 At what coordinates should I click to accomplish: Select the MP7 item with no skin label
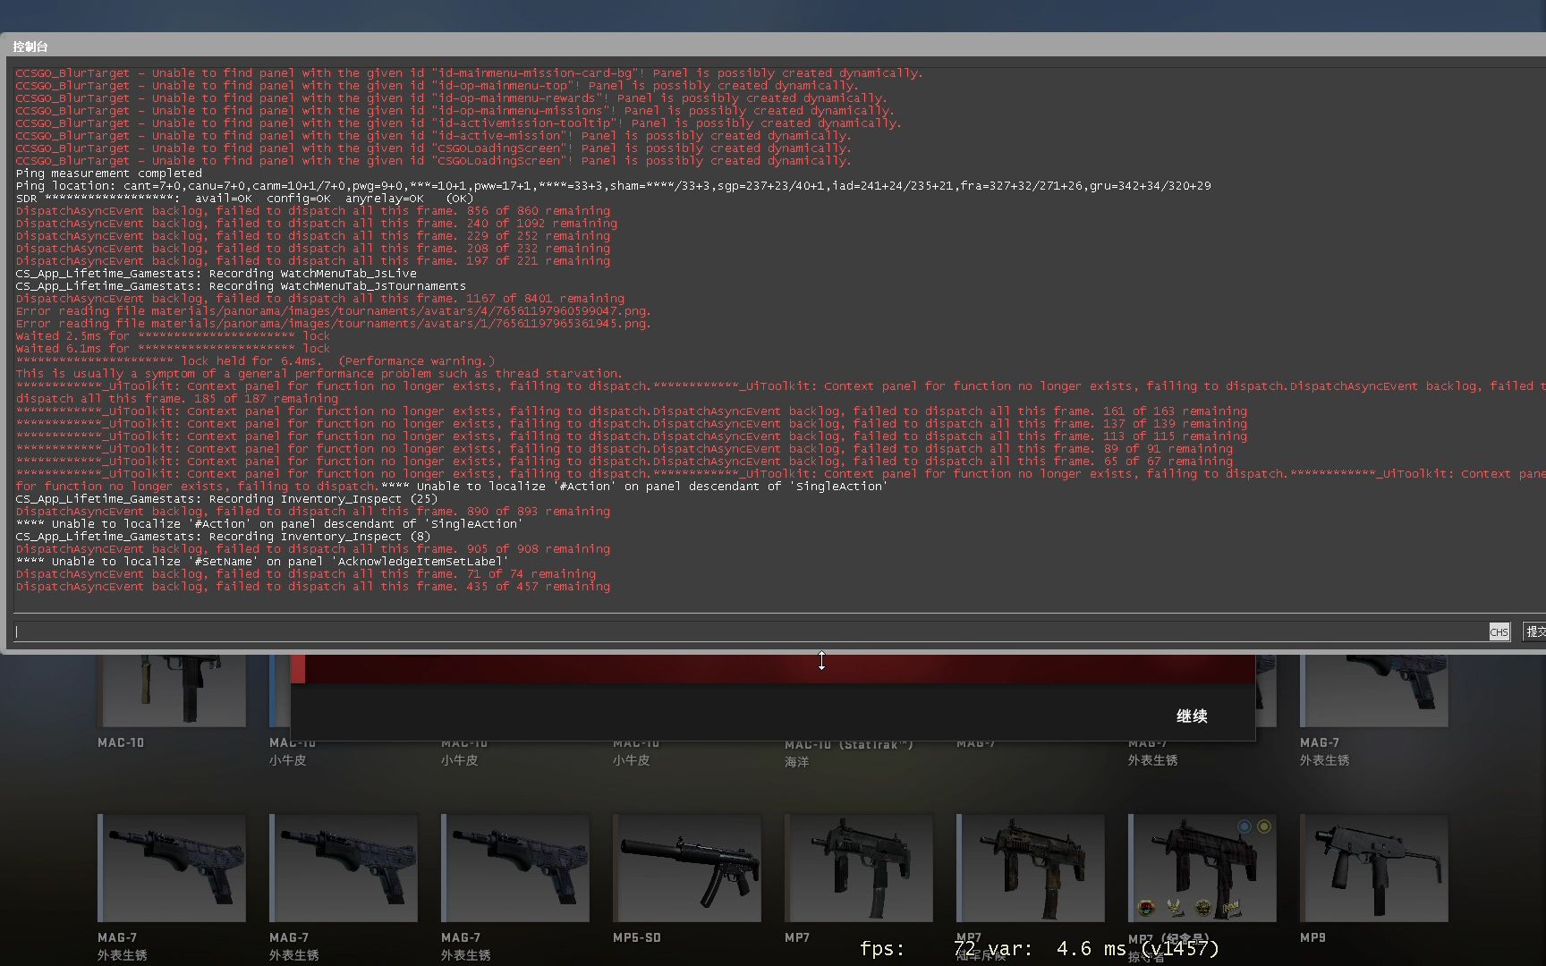(x=859, y=868)
